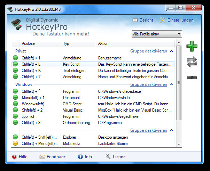Click the green plus add hotkey icon
Image resolution: width=210 pixels, height=171 pixels.
(192, 46)
